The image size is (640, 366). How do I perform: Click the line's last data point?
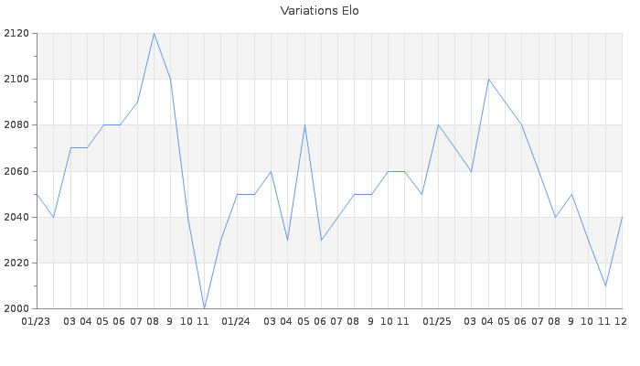click(622, 217)
